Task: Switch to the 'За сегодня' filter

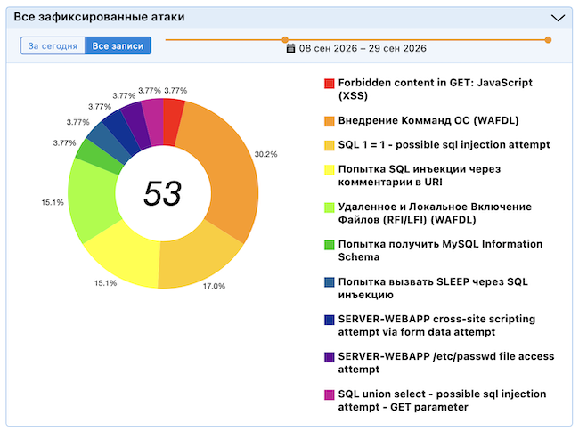Action: pyautogui.click(x=53, y=45)
